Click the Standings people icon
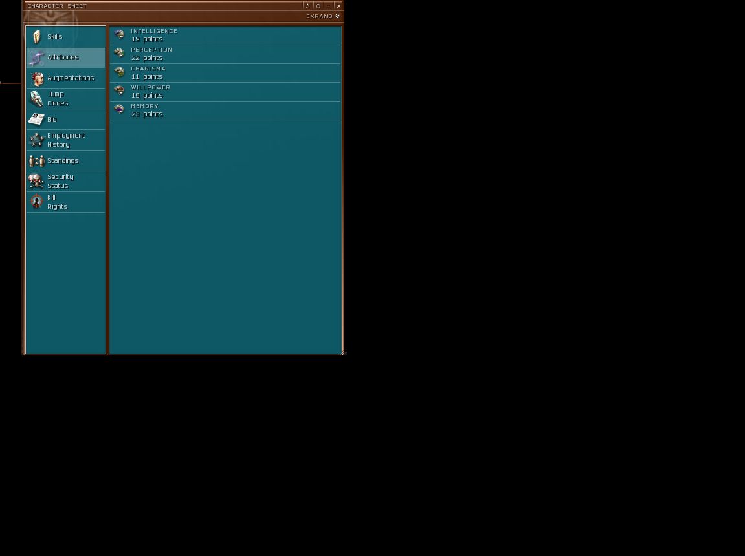Screen dimensions: 745x556 pos(37,161)
